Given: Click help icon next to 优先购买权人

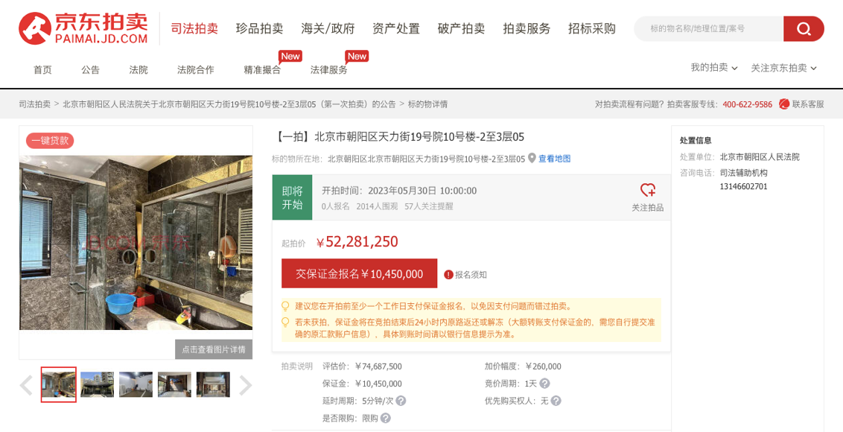Looking at the screenshot, I should point(556,401).
